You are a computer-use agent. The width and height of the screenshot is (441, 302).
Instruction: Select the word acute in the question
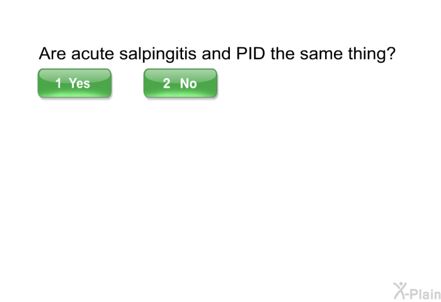(93, 53)
